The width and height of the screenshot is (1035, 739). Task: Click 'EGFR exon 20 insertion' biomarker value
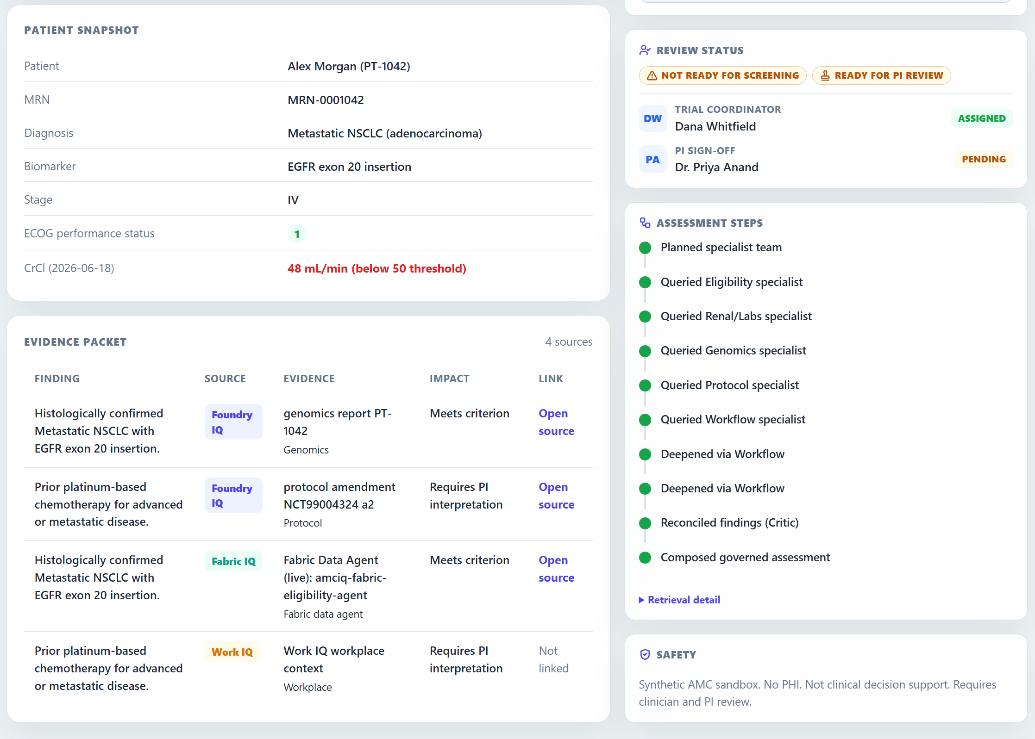349,167
